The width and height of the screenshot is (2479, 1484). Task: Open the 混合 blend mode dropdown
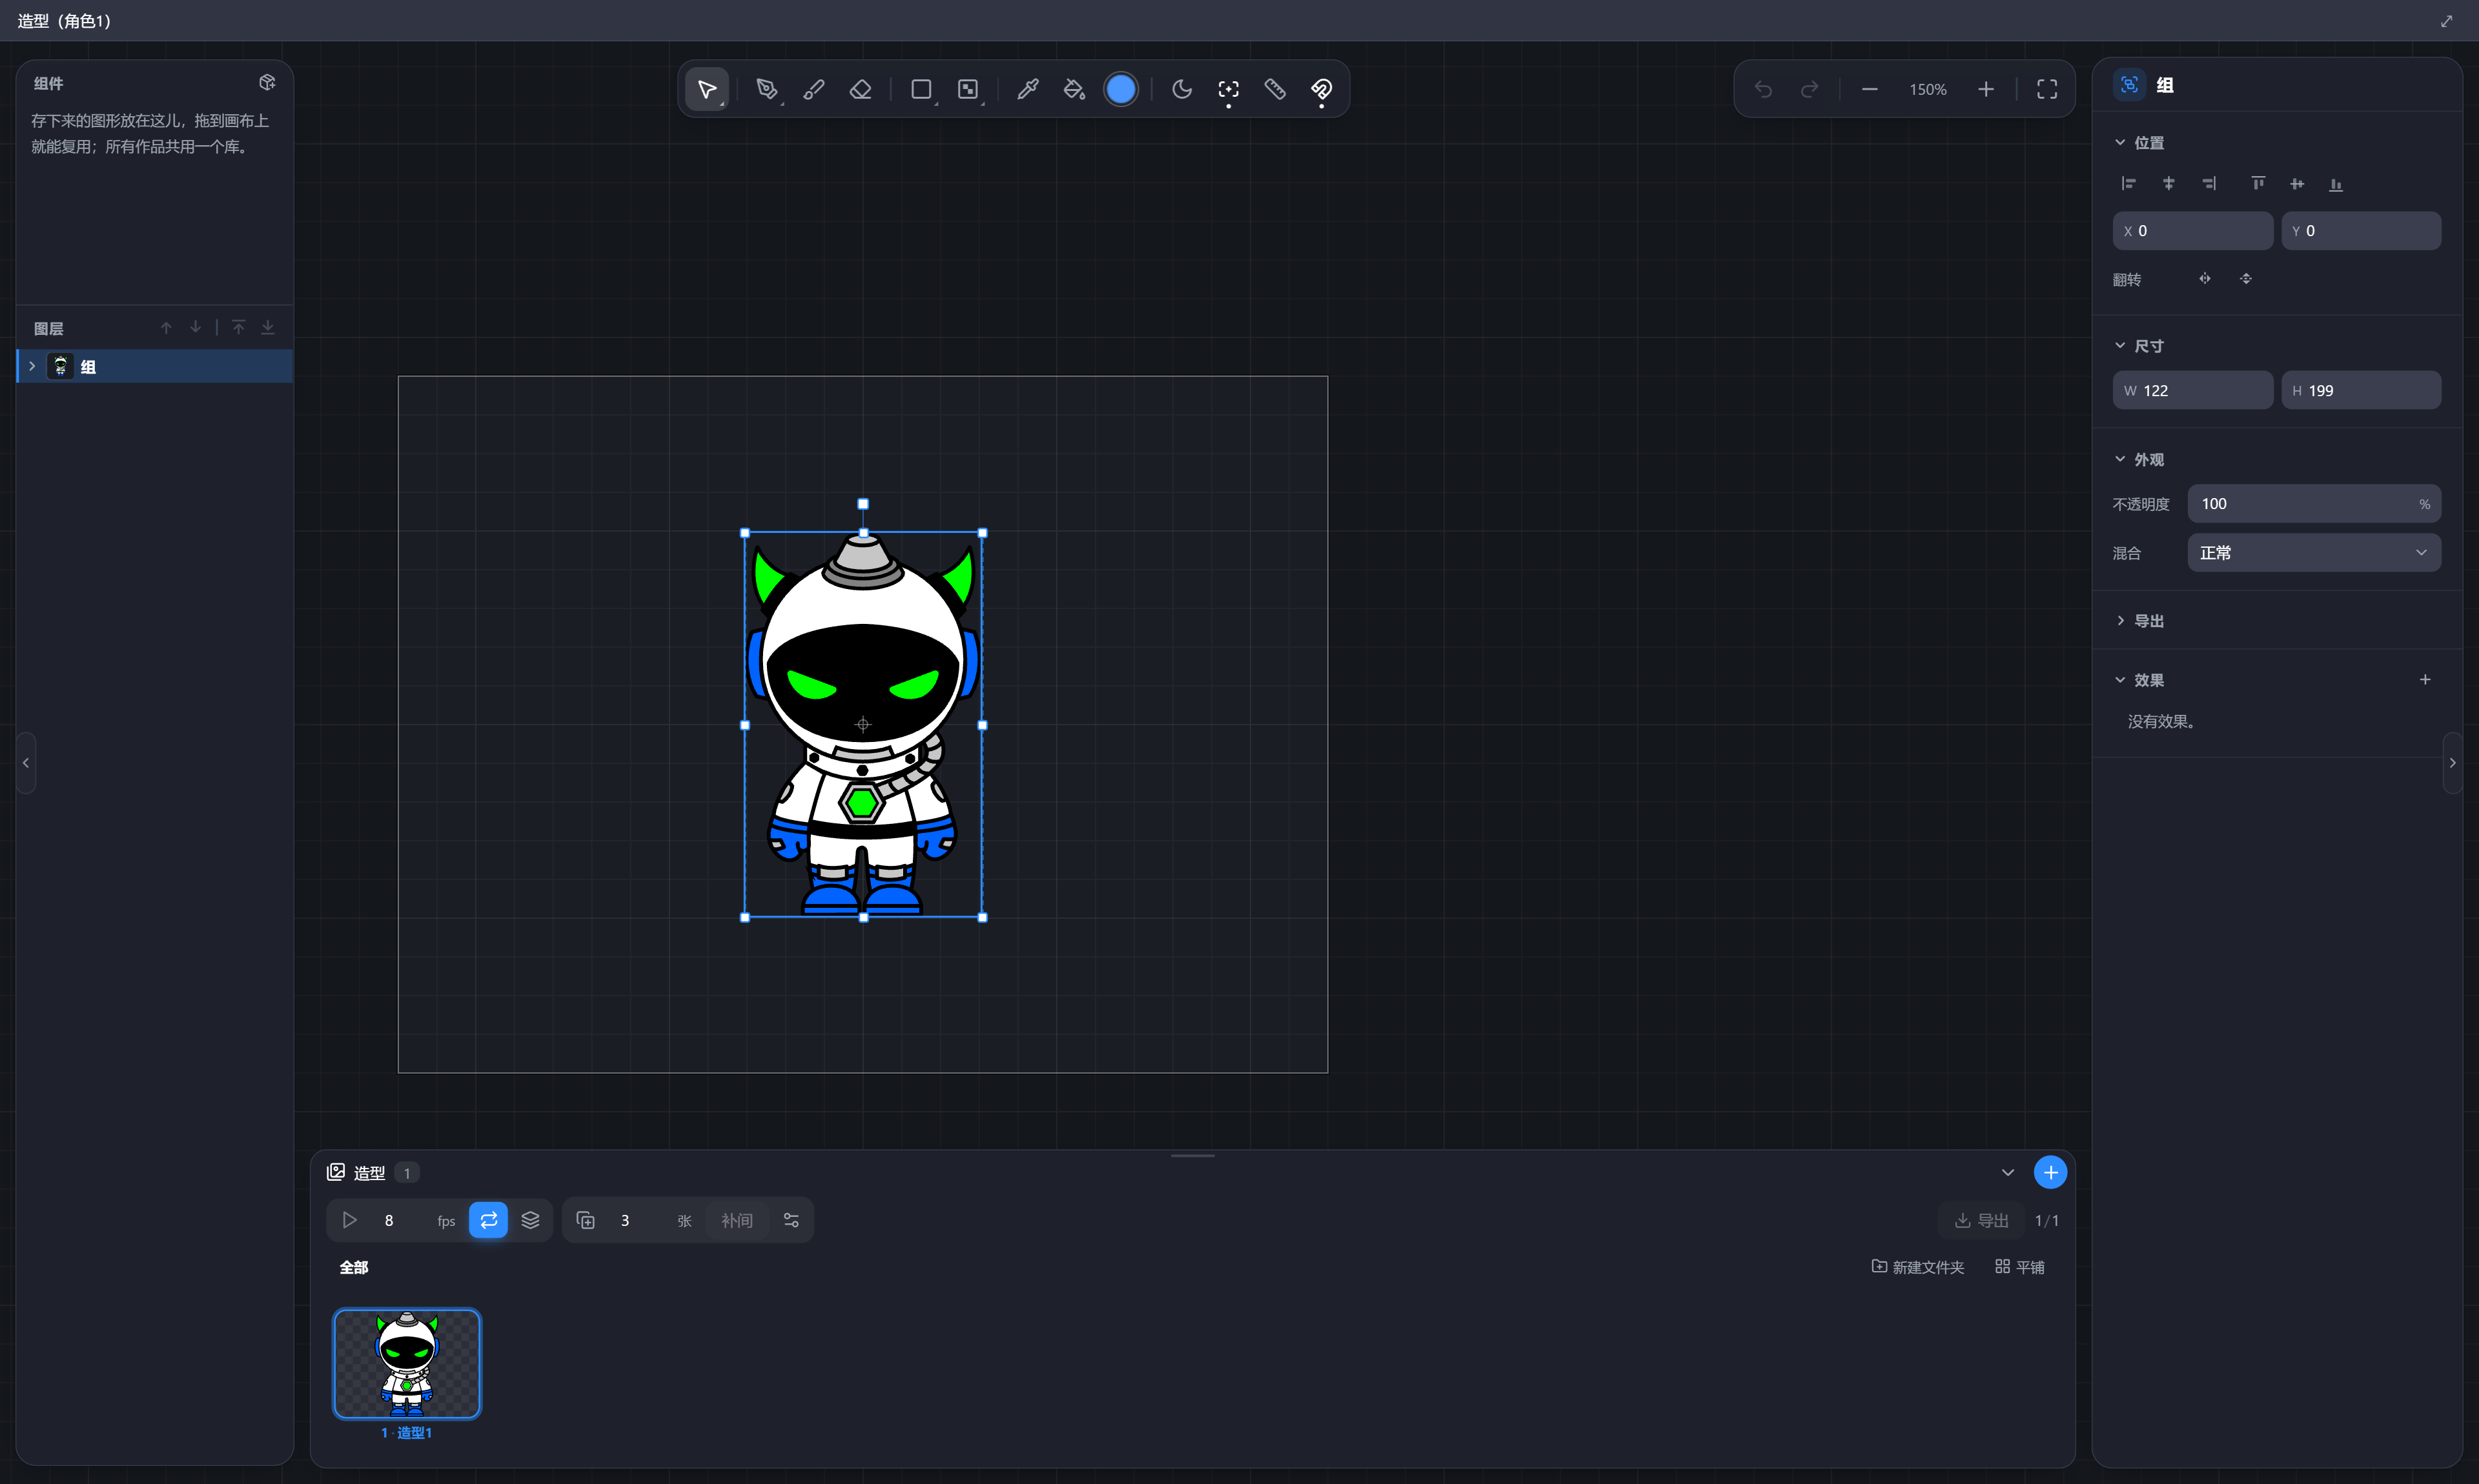(2314, 553)
